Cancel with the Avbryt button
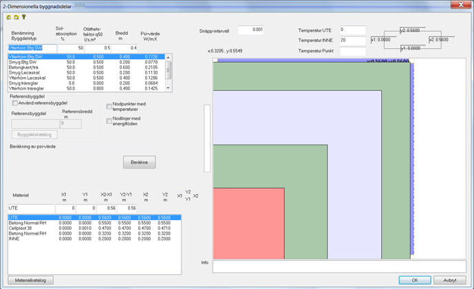474x289 pixels. coord(450,280)
